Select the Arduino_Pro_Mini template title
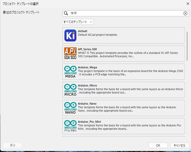191x152 pixels. tap(89, 122)
